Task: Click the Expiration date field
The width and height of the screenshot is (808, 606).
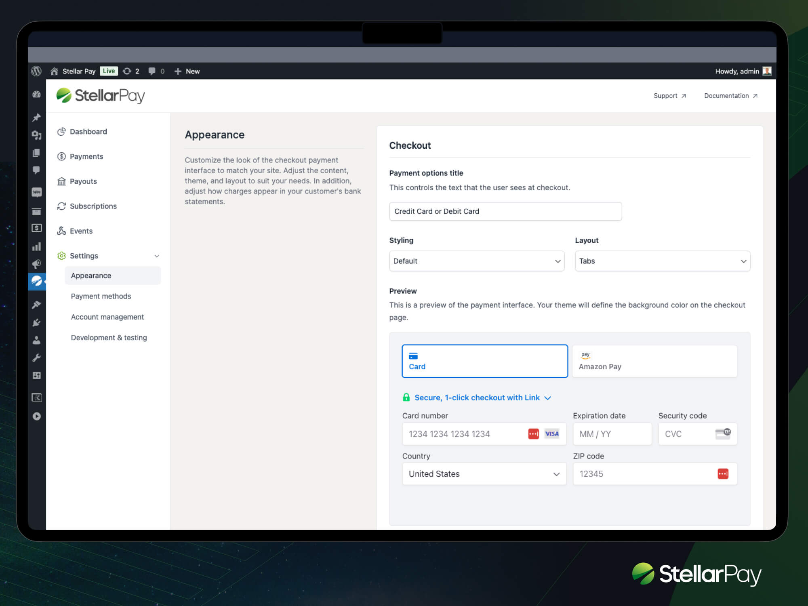Action: [x=612, y=434]
